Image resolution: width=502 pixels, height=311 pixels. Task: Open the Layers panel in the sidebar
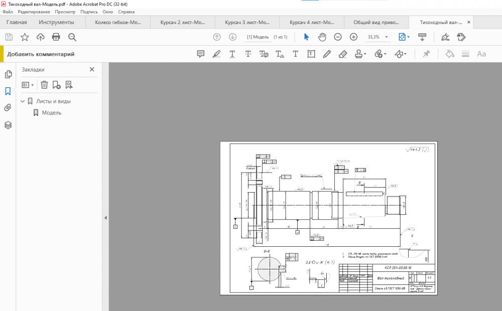pos(8,125)
